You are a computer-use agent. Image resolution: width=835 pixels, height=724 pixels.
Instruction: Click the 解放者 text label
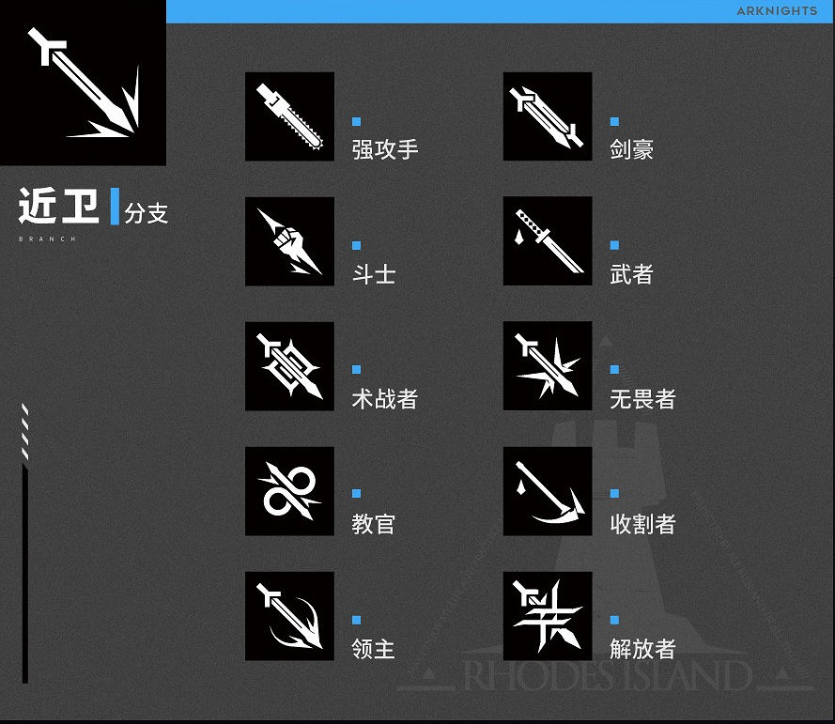click(642, 649)
